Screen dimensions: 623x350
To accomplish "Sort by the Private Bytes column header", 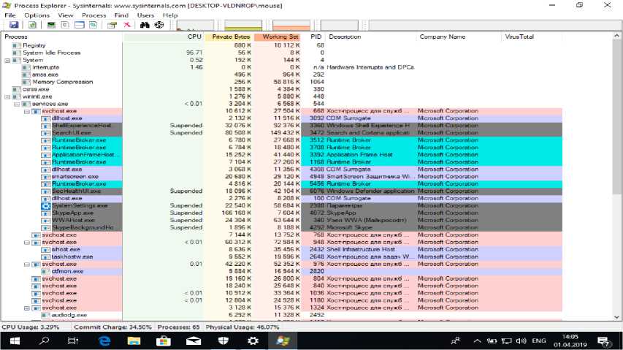I will [231, 37].
